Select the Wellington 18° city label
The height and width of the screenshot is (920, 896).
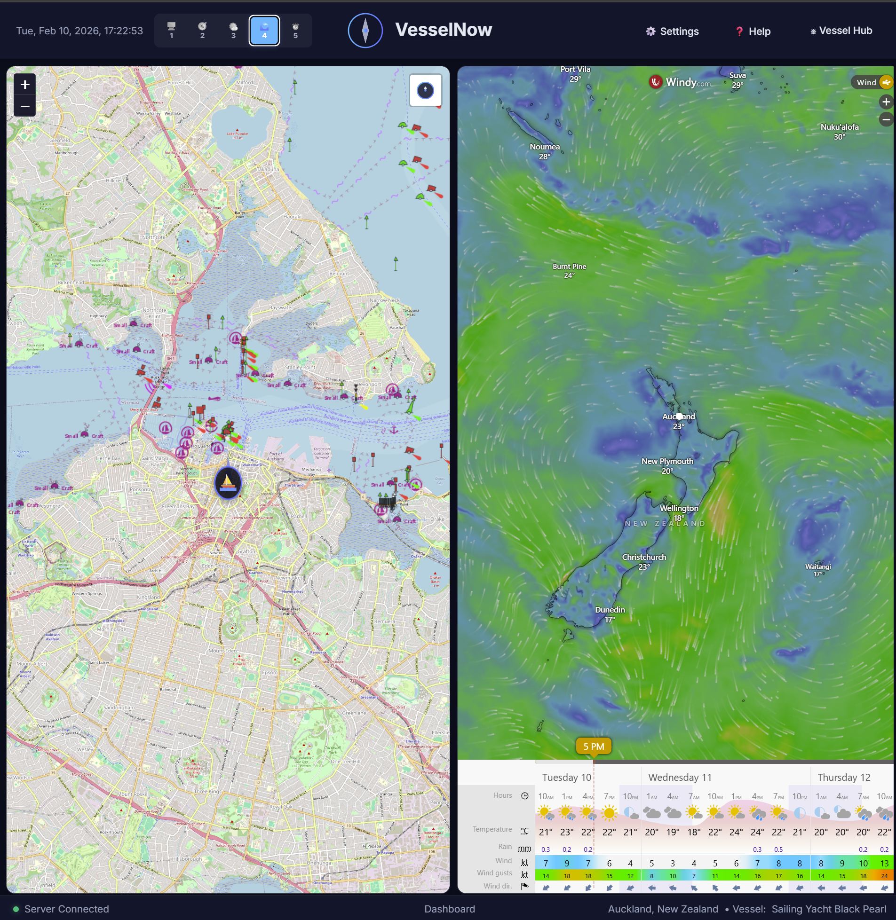(679, 513)
